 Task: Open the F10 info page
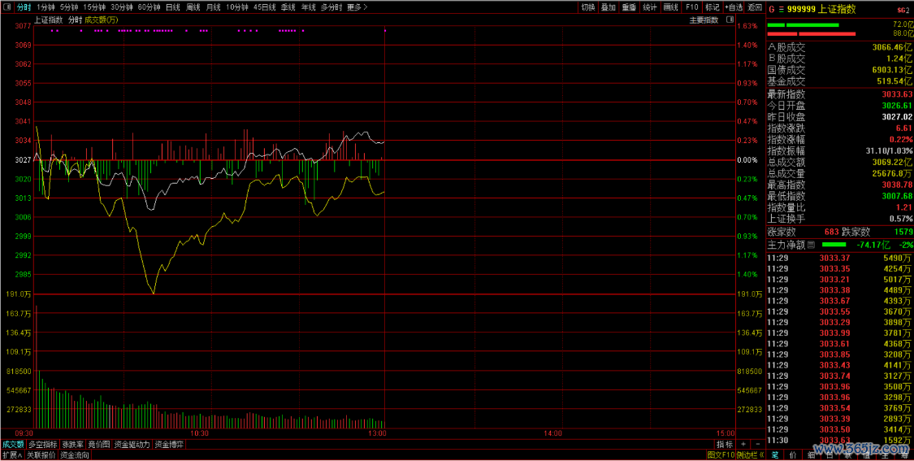pyautogui.click(x=692, y=7)
